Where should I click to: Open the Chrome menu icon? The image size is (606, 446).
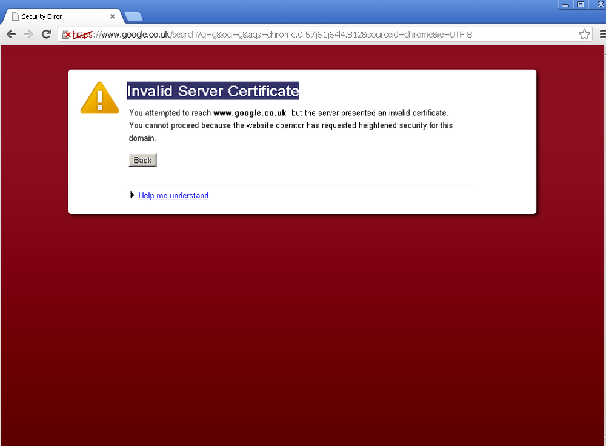coord(602,35)
